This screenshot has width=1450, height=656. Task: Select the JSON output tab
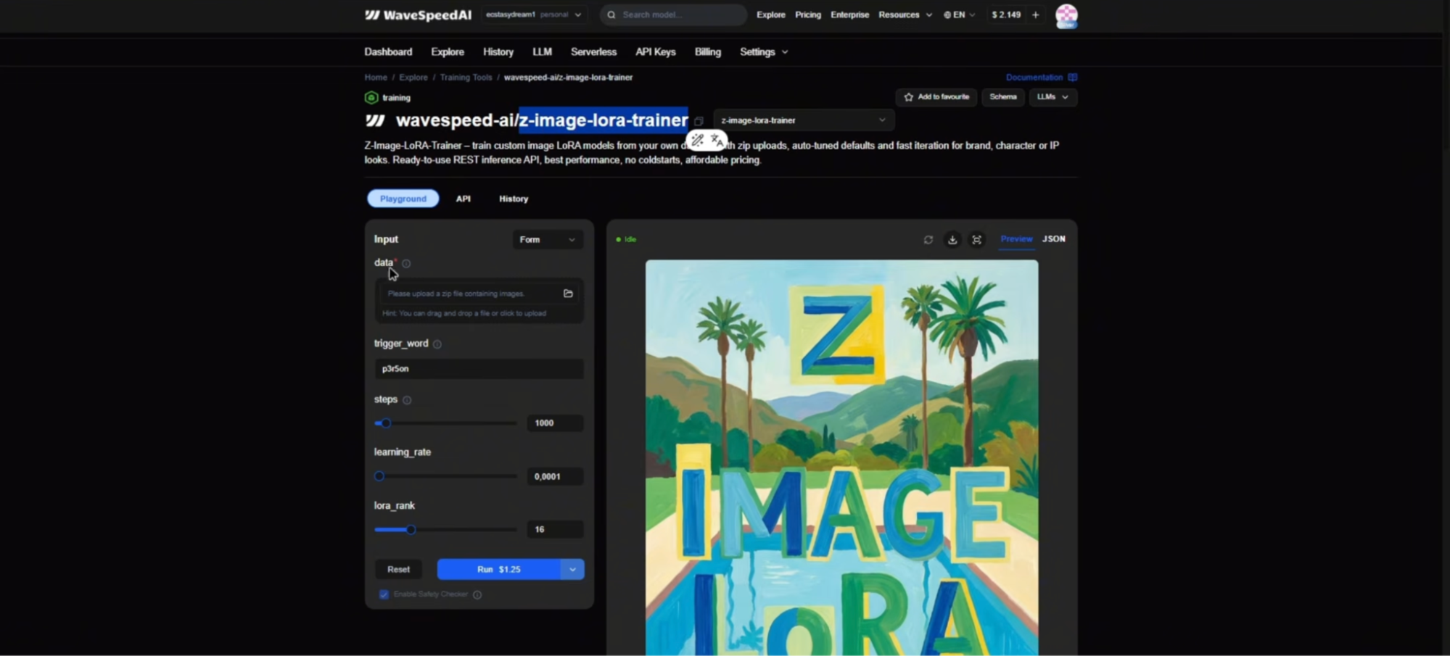click(1054, 239)
